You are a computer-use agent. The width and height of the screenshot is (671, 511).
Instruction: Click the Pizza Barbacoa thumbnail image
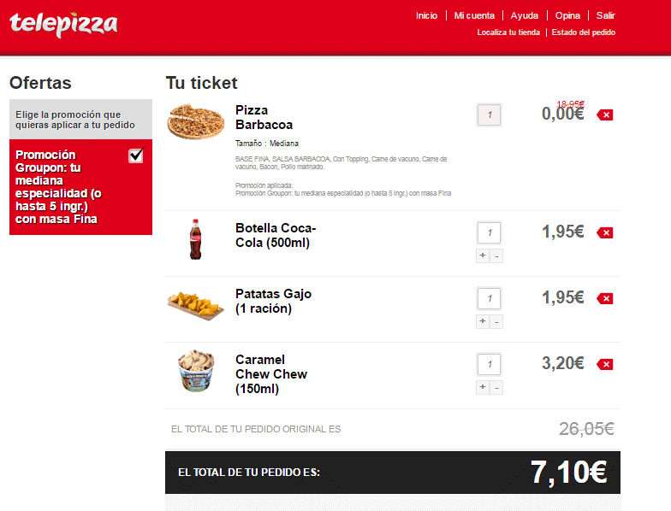pos(195,121)
